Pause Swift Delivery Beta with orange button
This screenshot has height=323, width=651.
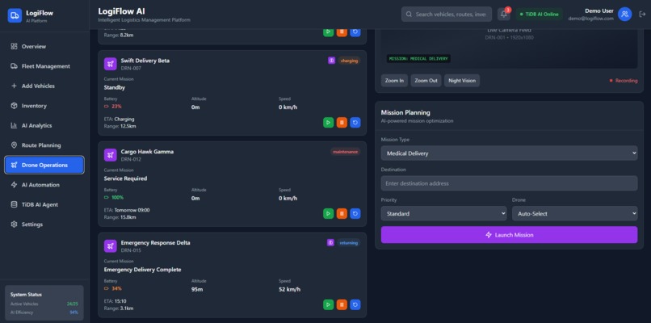click(342, 123)
